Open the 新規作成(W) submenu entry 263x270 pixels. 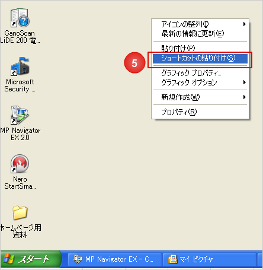click(x=200, y=97)
